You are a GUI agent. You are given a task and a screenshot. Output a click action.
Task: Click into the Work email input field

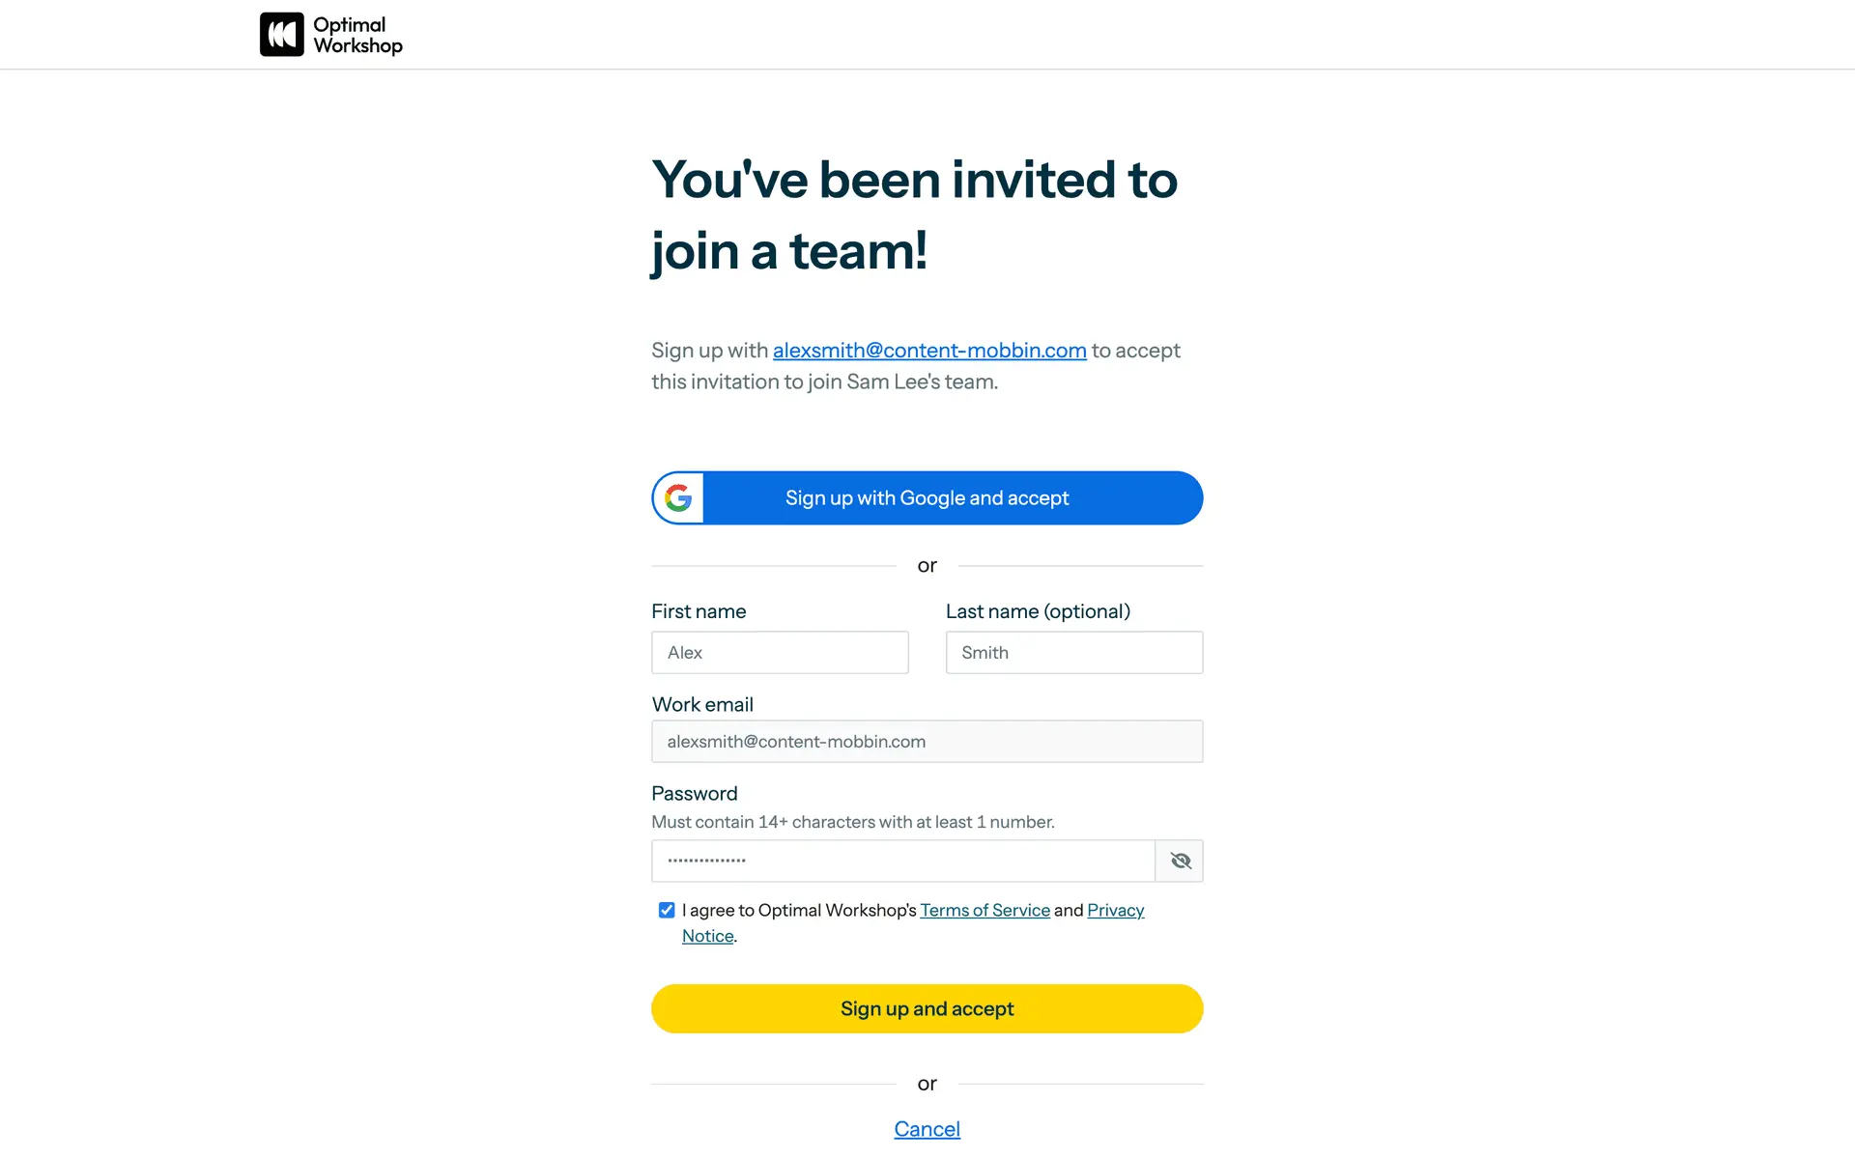tap(927, 742)
